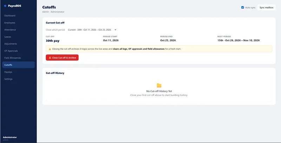Open Dashboard in the sidebar
Screen dimensions: 281x143
pyautogui.click(x=18, y=16)
